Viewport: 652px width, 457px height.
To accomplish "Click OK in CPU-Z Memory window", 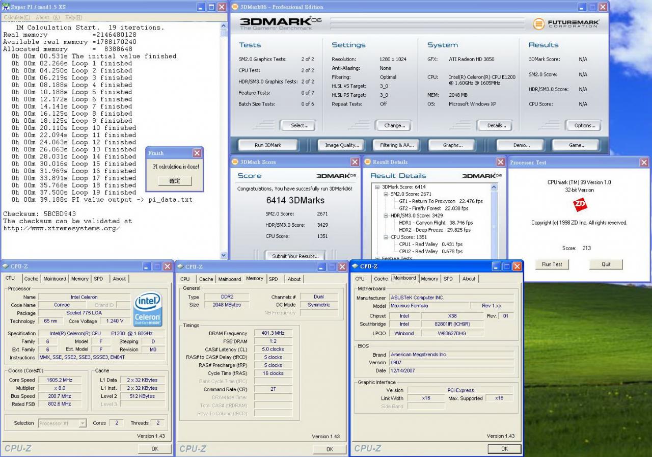I will [x=330, y=449].
